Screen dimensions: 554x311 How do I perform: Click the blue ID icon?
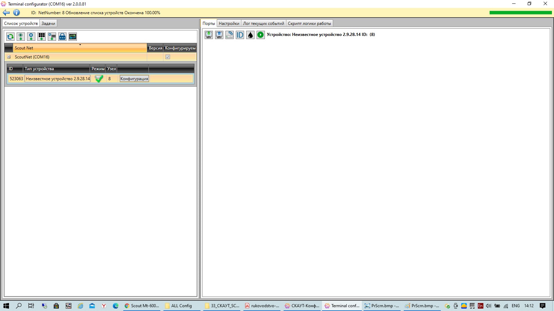[240, 35]
